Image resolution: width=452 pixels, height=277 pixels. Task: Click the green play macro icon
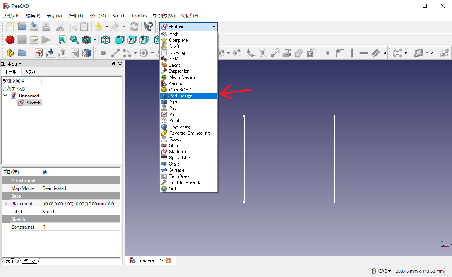[46, 40]
